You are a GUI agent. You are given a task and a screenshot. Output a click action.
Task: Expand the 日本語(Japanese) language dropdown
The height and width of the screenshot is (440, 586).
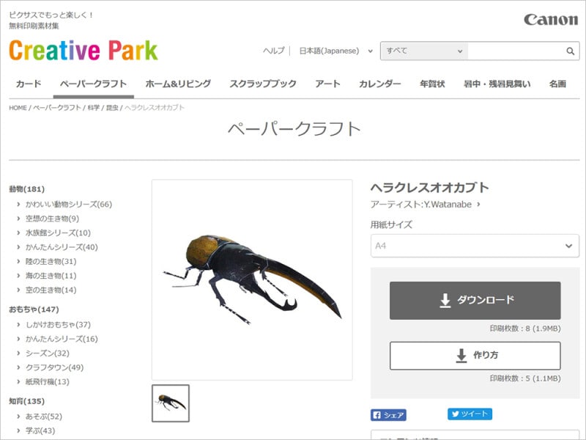(x=331, y=51)
